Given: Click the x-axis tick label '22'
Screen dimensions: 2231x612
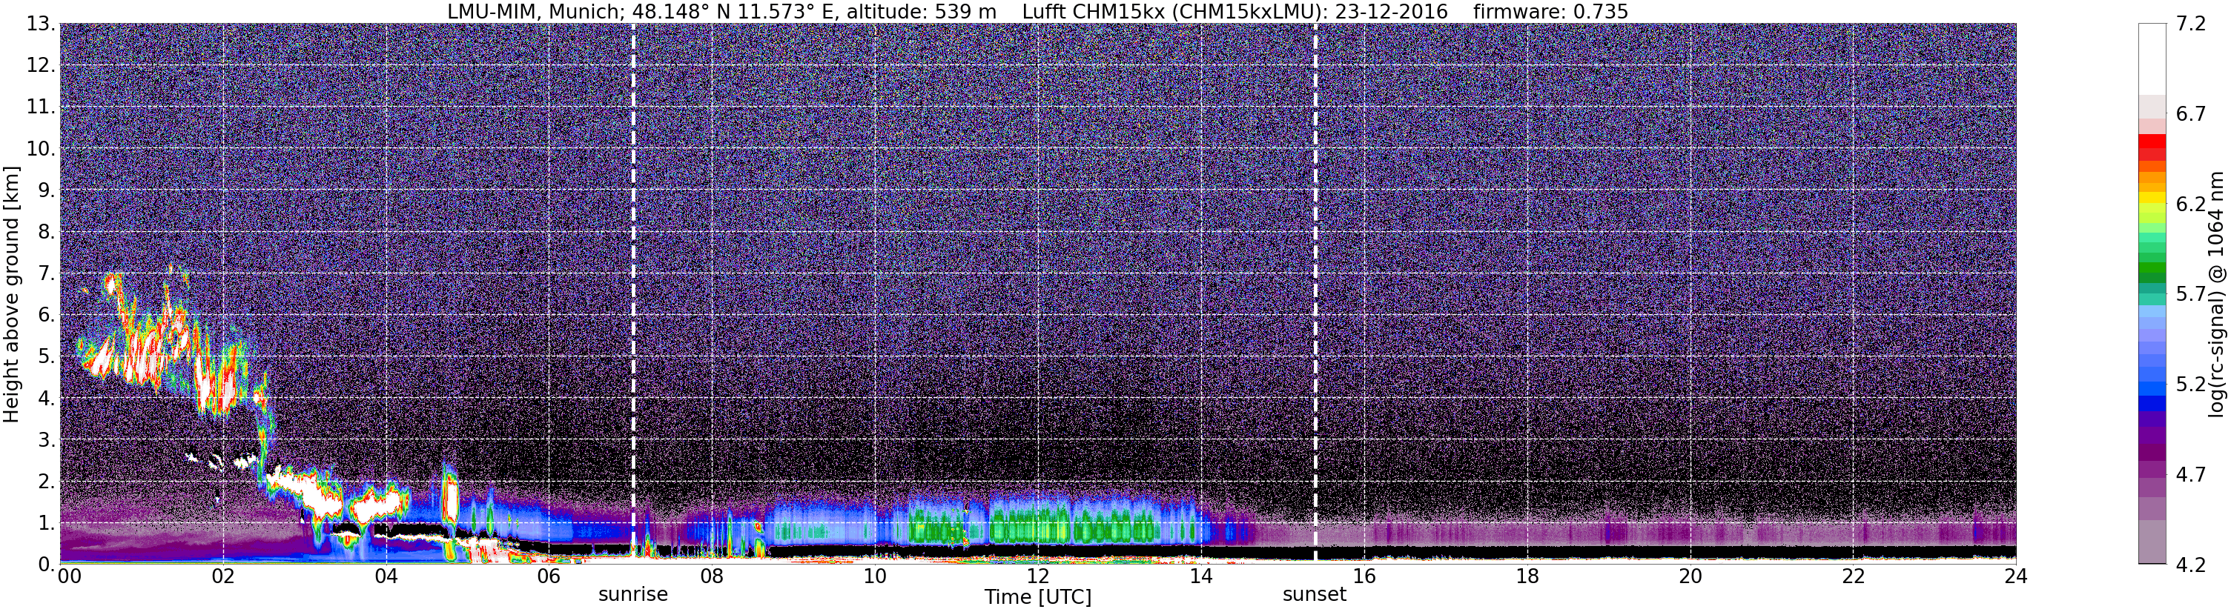Looking at the screenshot, I should [1853, 577].
